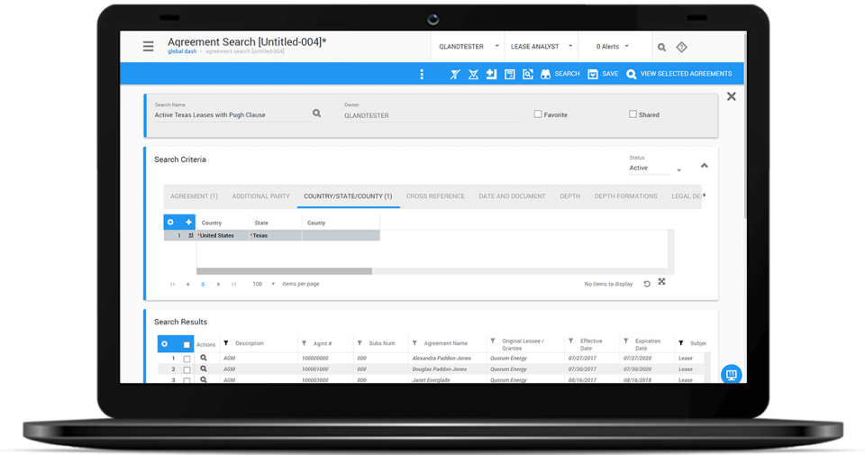Screen dimensions: 865x455
Task: Switch to DATE AND DOCUMENT tab
Action: click(x=512, y=196)
